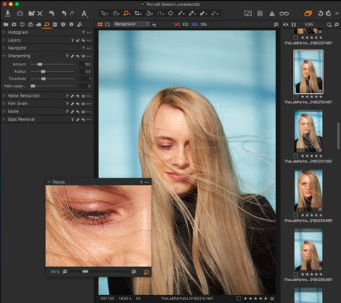Open the Exposure histogram tool tab

click(x=39, y=24)
